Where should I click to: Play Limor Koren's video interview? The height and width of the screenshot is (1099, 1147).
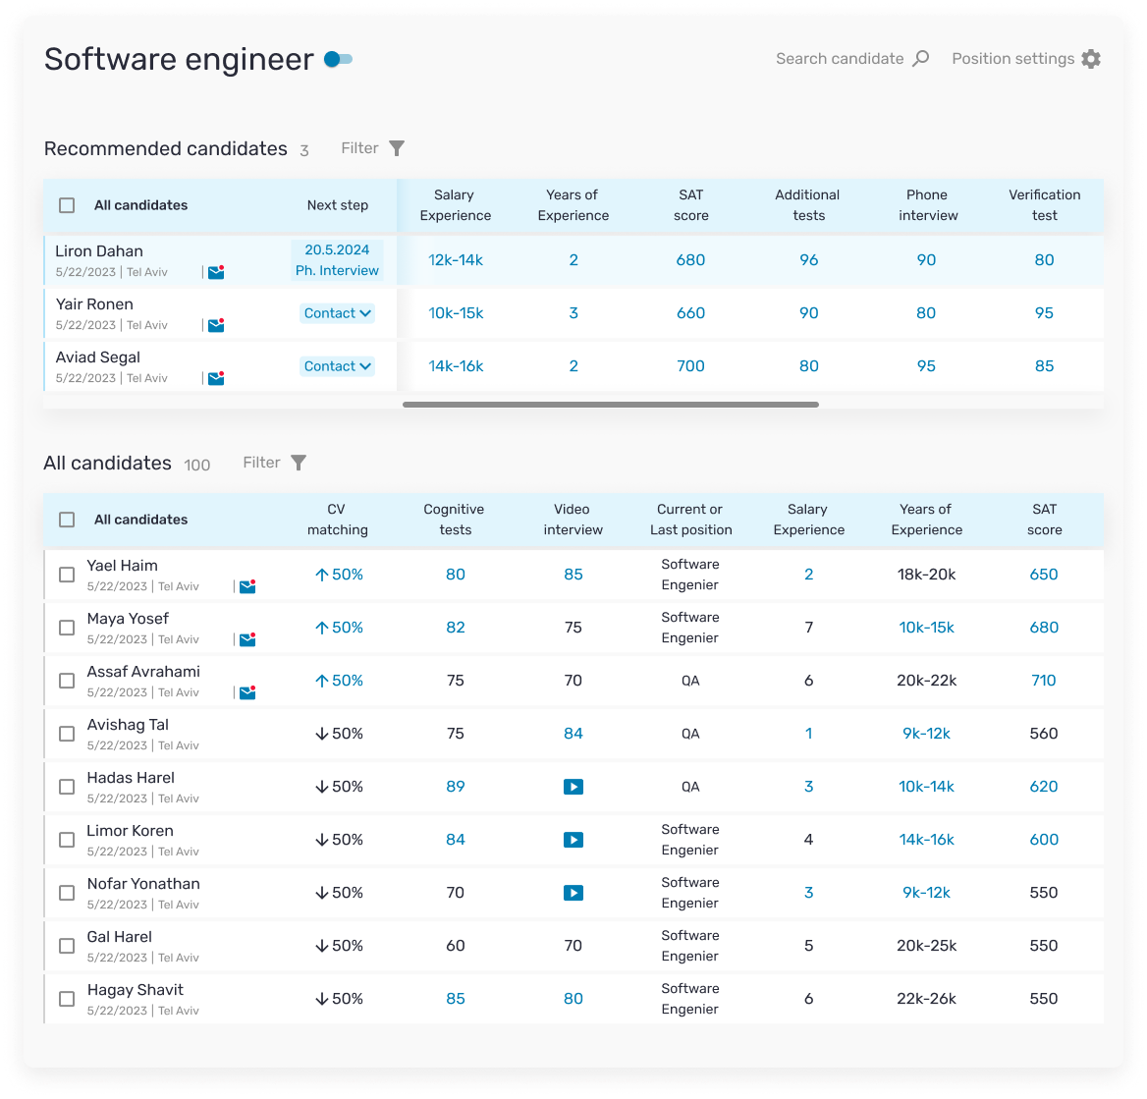[573, 840]
